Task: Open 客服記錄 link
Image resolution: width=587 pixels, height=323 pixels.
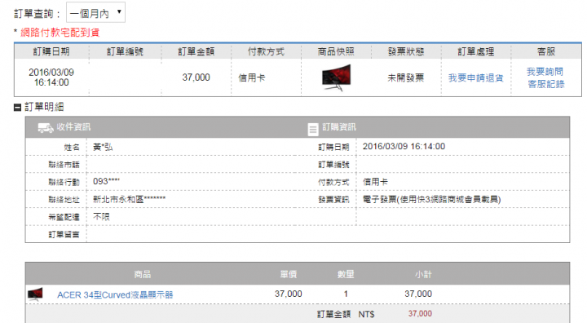Action: pyautogui.click(x=545, y=84)
